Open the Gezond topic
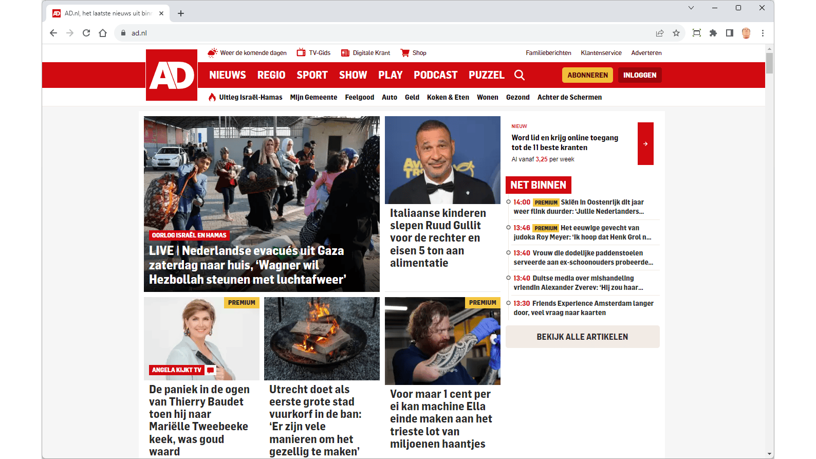Image resolution: width=816 pixels, height=459 pixels. tap(518, 97)
